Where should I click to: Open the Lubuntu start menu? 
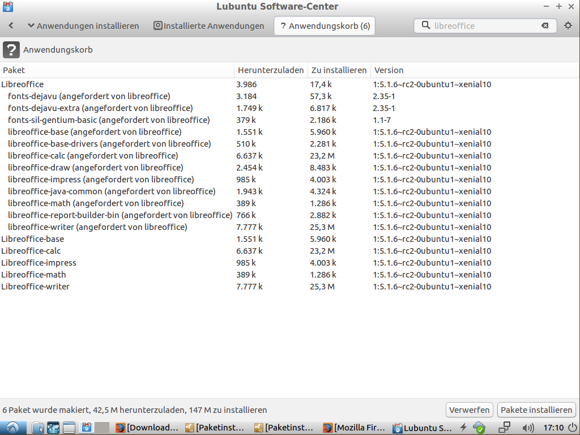click(13, 428)
